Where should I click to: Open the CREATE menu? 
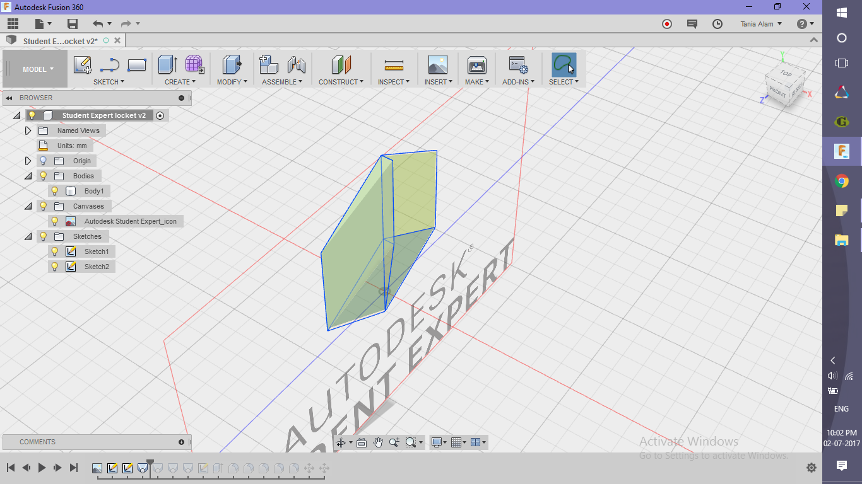tap(180, 82)
